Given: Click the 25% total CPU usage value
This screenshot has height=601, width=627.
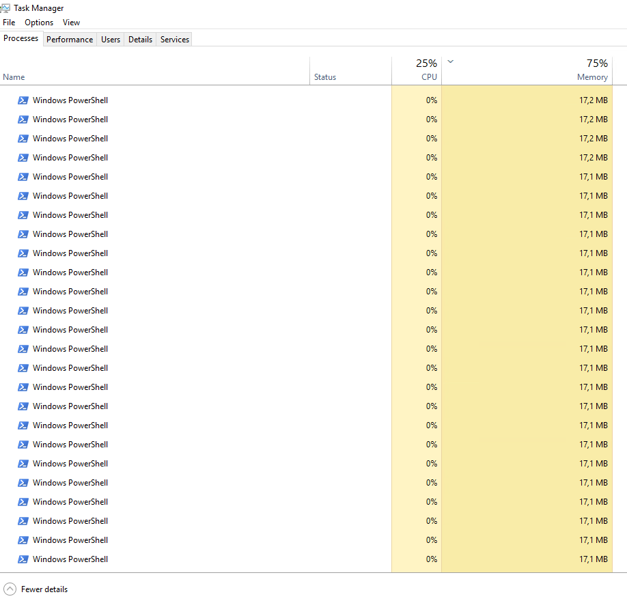Looking at the screenshot, I should (426, 64).
